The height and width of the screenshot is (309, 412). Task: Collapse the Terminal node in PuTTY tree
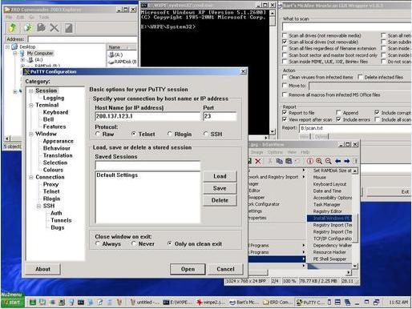click(31, 105)
